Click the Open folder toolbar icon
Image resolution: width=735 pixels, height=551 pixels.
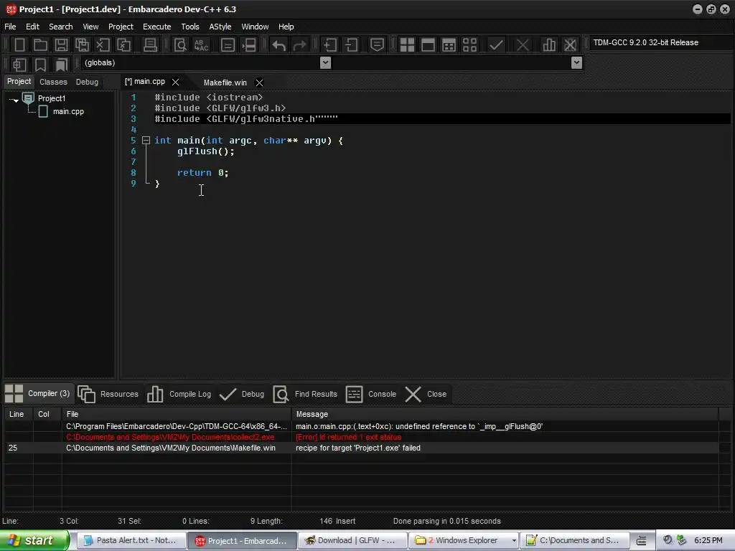40,45
